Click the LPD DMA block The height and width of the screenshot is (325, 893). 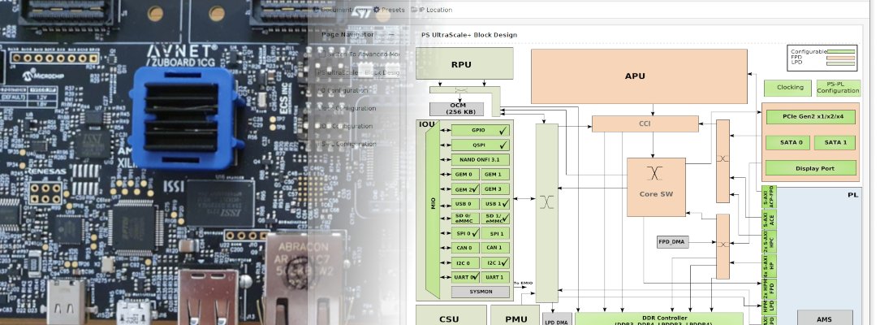coord(556,318)
